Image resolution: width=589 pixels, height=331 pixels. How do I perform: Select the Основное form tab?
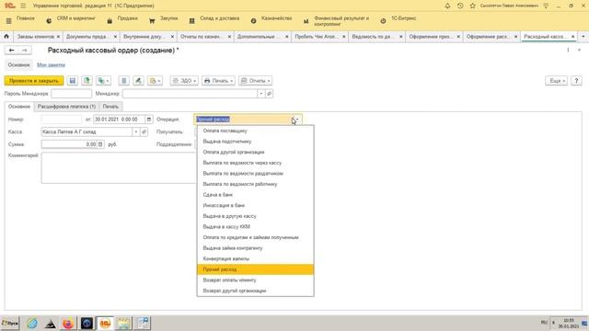19,107
